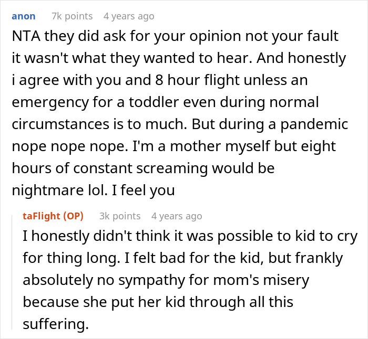Click the word "emergency" in anon's comment
Screen dimensions: 368x339
point(47,103)
